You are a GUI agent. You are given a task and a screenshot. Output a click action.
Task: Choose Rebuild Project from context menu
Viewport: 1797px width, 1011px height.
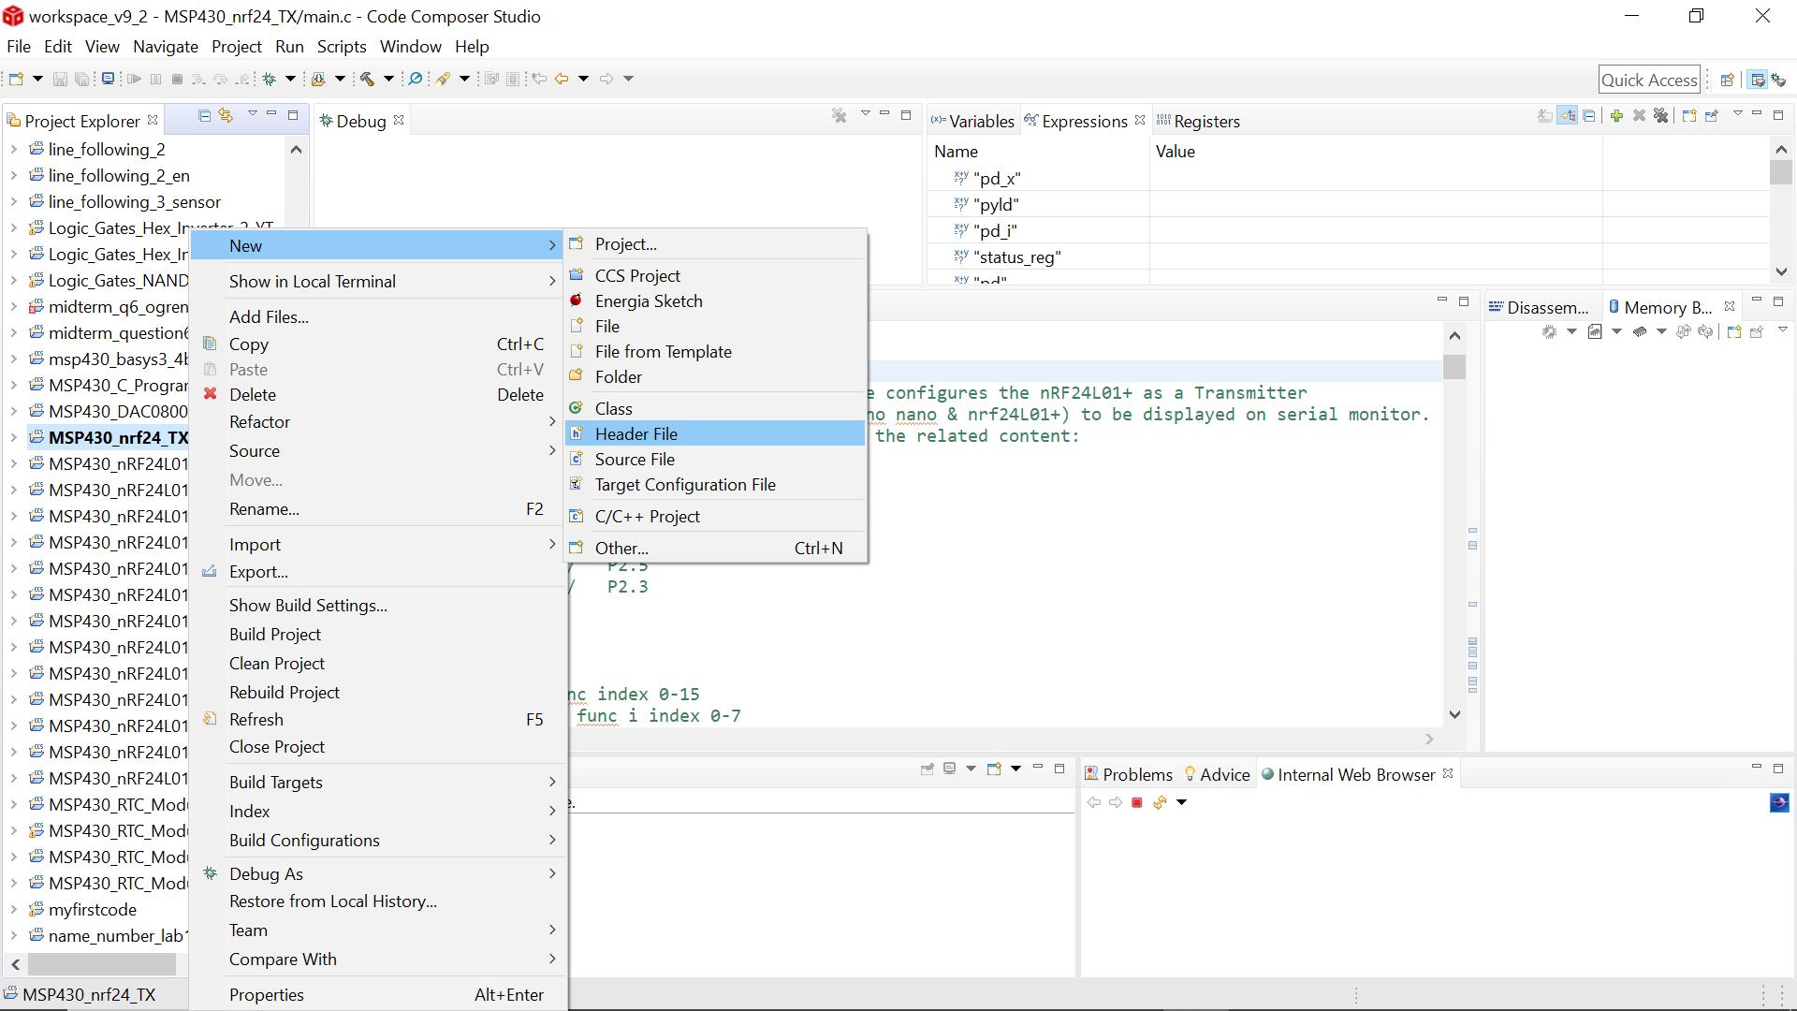coord(378,692)
